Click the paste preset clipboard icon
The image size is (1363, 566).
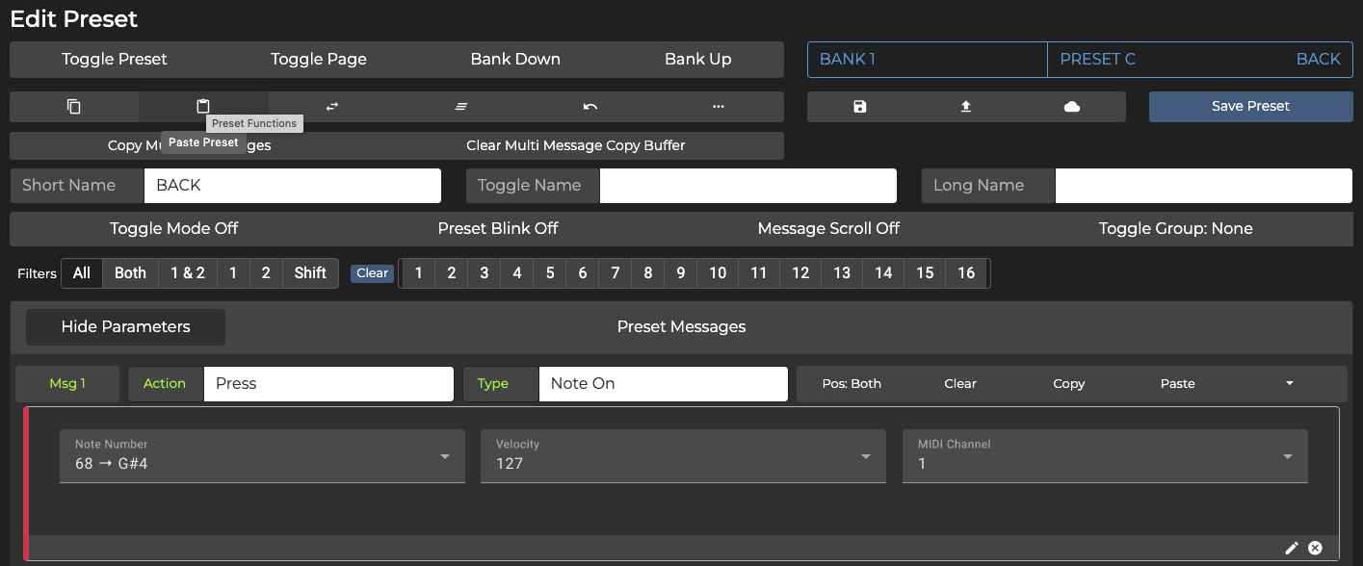[x=203, y=107]
